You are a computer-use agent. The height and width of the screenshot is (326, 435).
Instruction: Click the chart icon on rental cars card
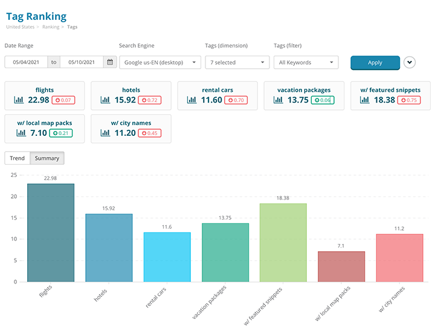(192, 100)
